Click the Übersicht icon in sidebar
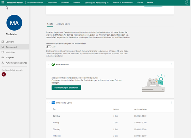The height and width of the screenshot is (138, 191). (x=3, y=42)
